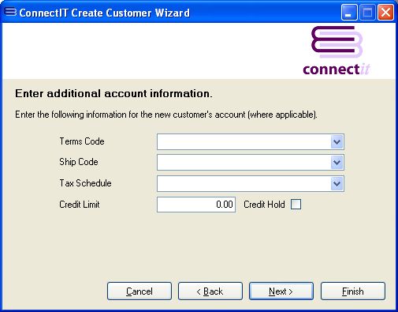Click the heading 'Enter additional account information.'

click(113, 93)
